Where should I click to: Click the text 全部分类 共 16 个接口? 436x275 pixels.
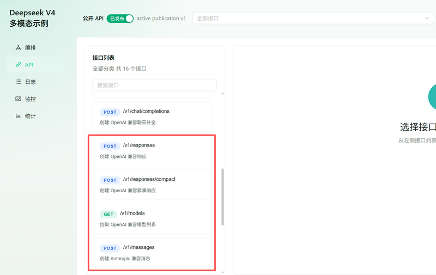pyautogui.click(x=119, y=69)
